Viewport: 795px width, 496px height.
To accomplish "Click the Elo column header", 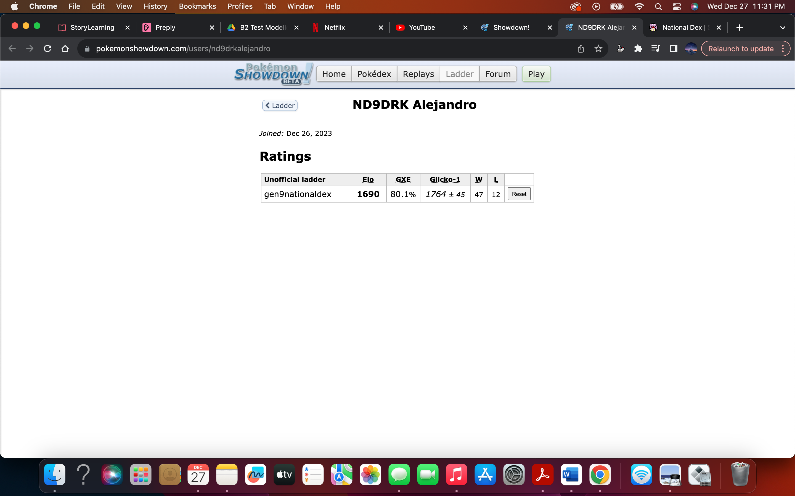I will (368, 179).
